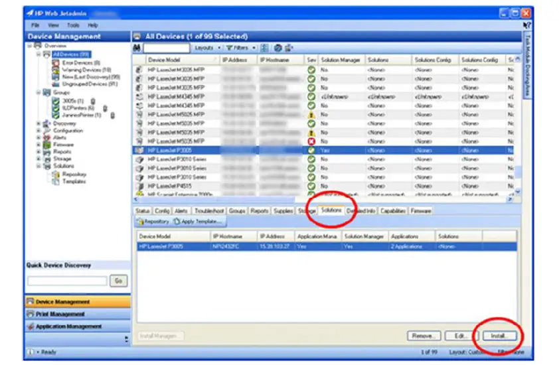Viewport: 559px width, 365px height.
Task: Click the device list search field
Action: (166, 48)
